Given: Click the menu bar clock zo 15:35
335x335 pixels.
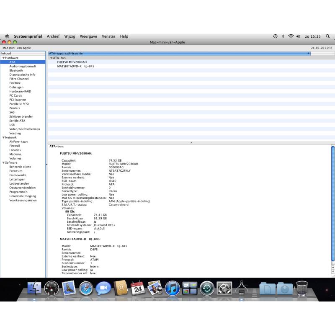Looking at the screenshot, I should coord(312,36).
